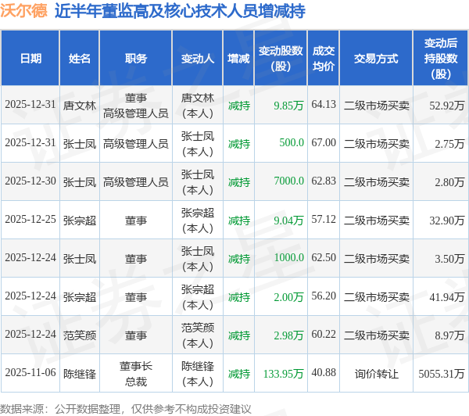Select the 日期 column header
This screenshot has height=416, width=469.
(x=30, y=59)
